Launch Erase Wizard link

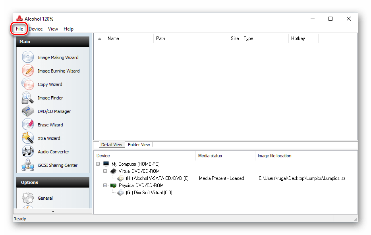pyautogui.click(x=50, y=125)
